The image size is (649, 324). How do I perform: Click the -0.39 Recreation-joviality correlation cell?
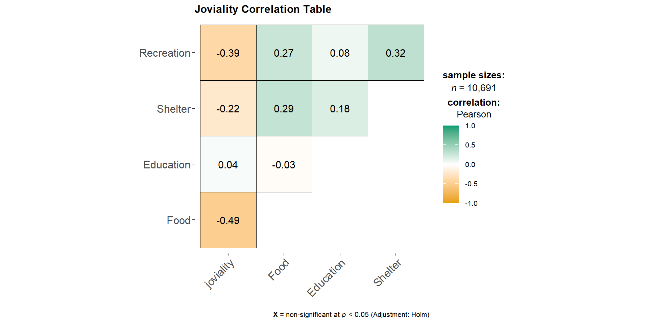click(x=228, y=53)
